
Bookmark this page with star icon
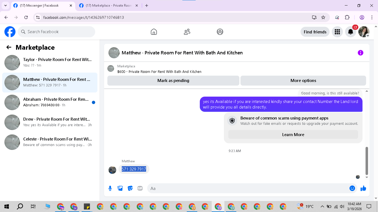[x=323, y=17]
